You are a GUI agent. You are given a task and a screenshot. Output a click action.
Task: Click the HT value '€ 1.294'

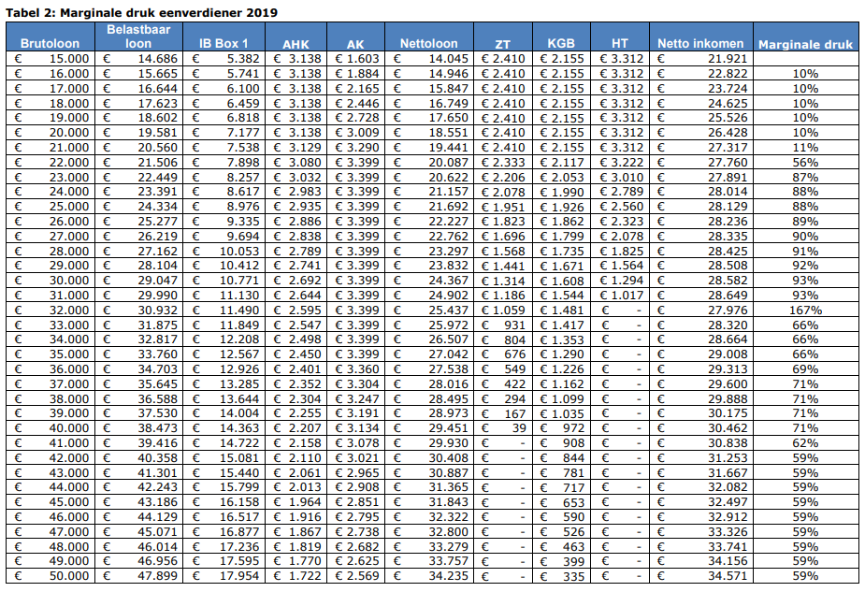621,281
